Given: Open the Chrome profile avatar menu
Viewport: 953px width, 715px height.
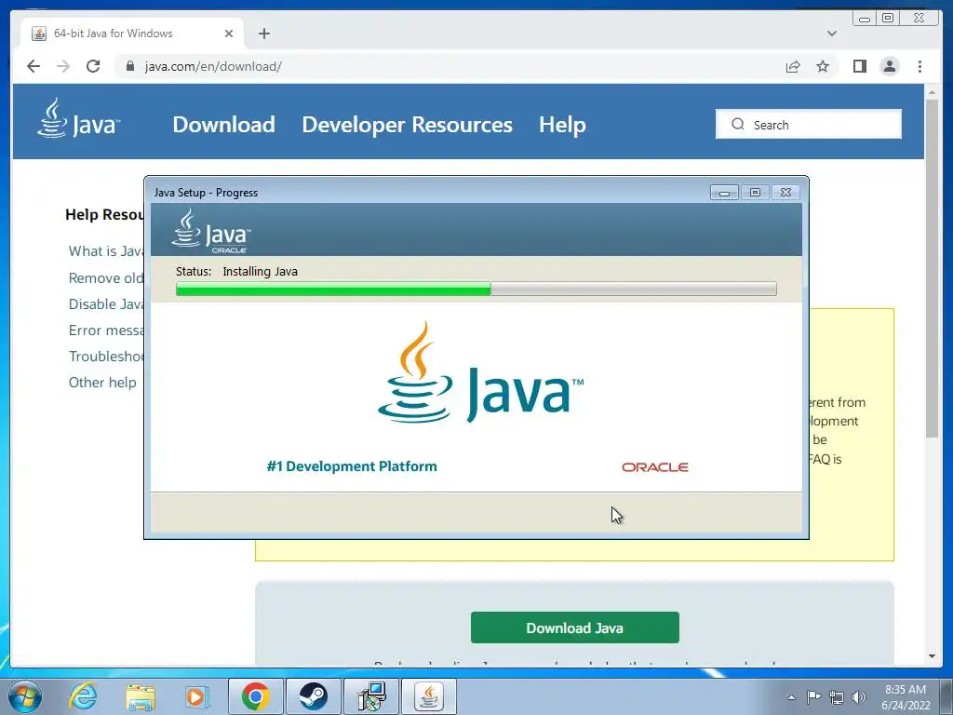Looking at the screenshot, I should click(889, 66).
